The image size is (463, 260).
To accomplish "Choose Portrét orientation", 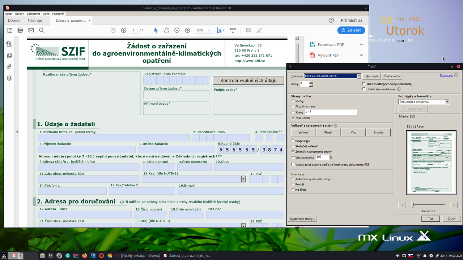I will 293,184.
